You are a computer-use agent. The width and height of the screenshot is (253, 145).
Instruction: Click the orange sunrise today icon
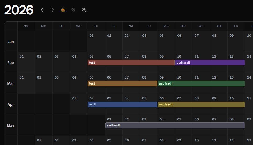pyautogui.click(x=63, y=10)
